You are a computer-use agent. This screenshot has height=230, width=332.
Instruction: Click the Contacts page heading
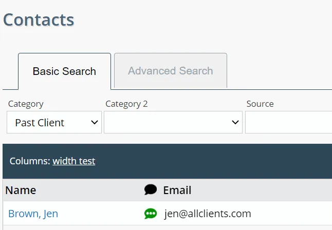pos(39,20)
